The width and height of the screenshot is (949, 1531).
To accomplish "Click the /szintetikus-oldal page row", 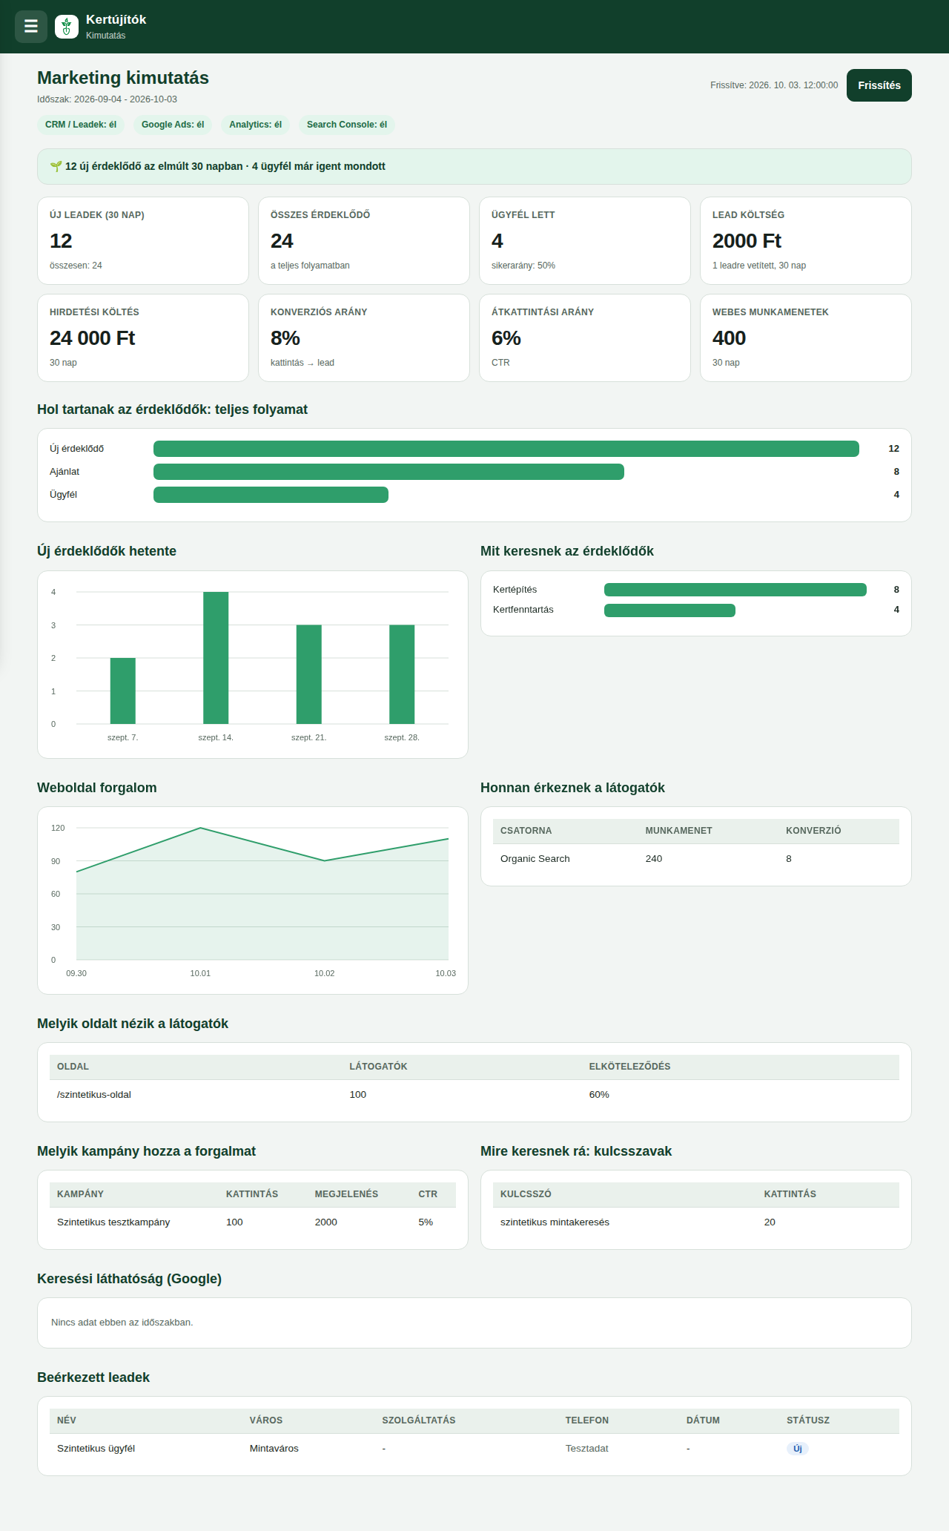I will pos(474,1095).
